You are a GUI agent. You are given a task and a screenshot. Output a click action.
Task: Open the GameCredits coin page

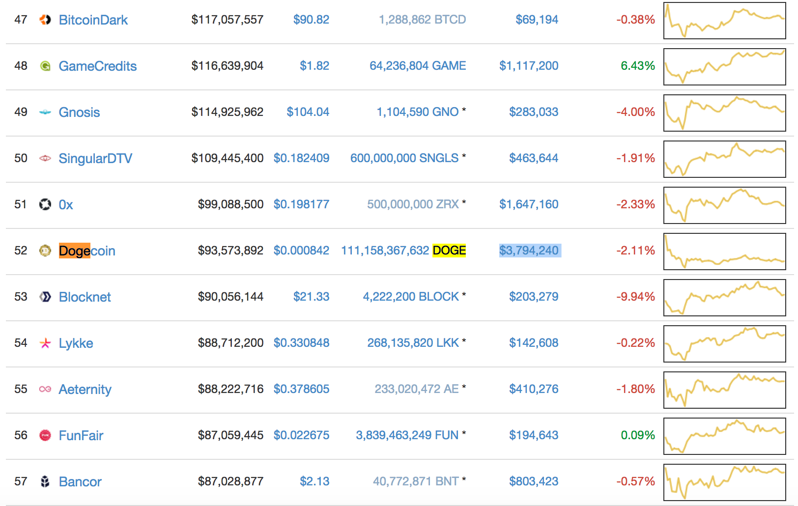(98, 66)
